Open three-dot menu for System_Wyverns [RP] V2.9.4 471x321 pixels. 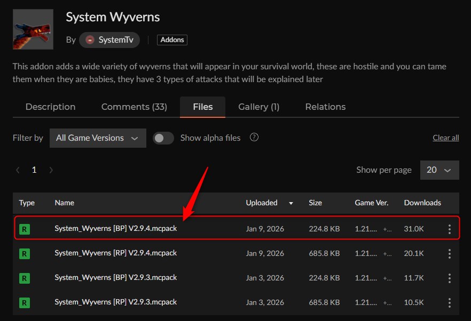coord(449,253)
